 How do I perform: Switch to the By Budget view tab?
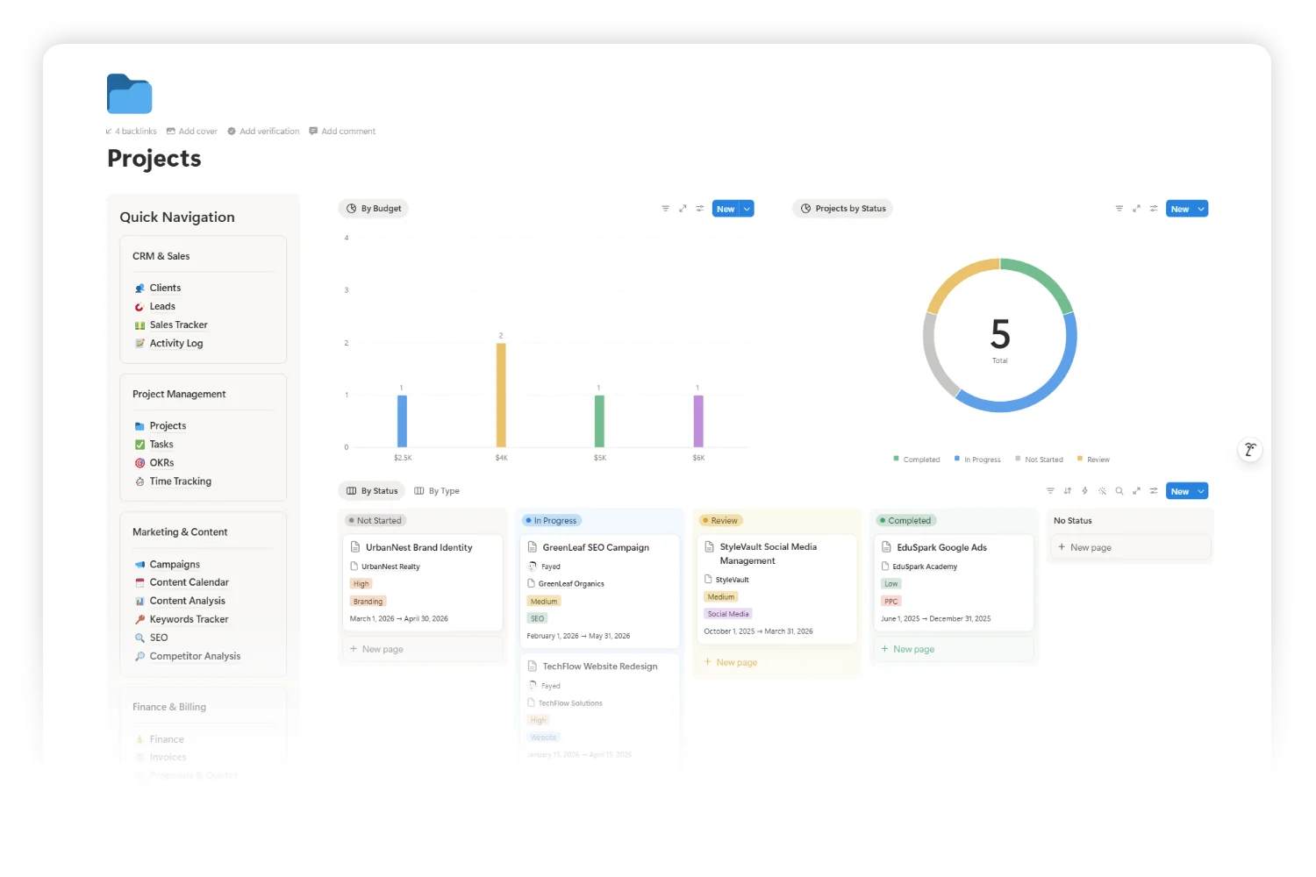(374, 209)
